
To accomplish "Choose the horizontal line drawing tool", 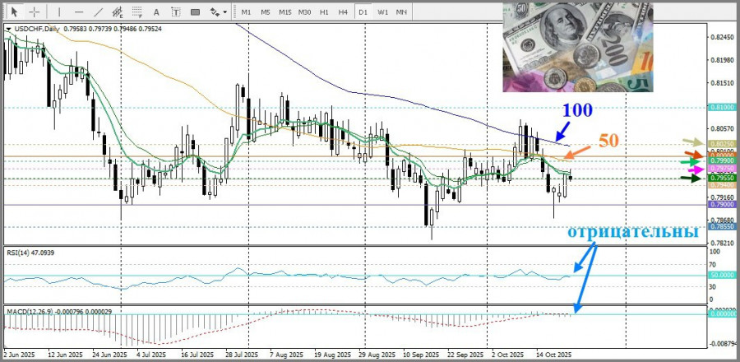I will click(78, 12).
